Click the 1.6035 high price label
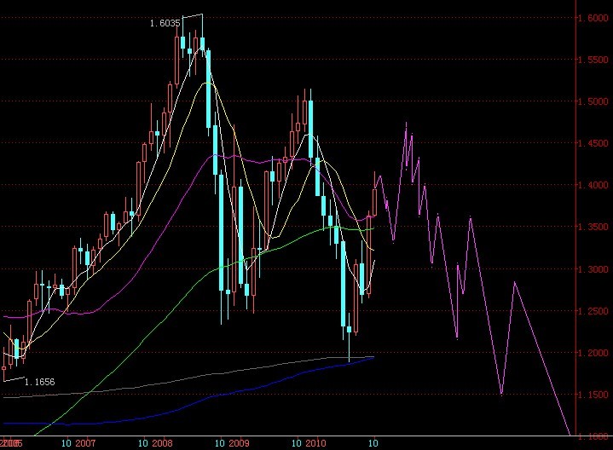The height and width of the screenshot is (450, 613). tap(165, 24)
